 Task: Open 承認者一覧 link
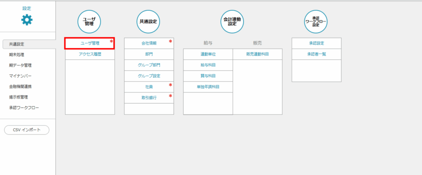(x=316, y=54)
